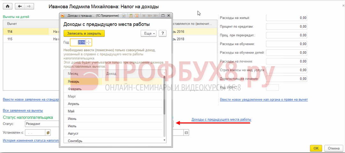Click the 'Установлен с' date field
This screenshot has height=153, width=345.
(x=35, y=132)
